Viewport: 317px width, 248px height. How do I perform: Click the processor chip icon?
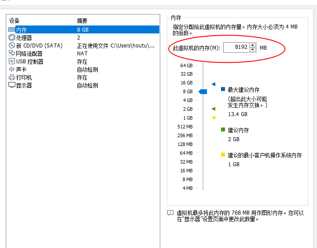(12, 37)
